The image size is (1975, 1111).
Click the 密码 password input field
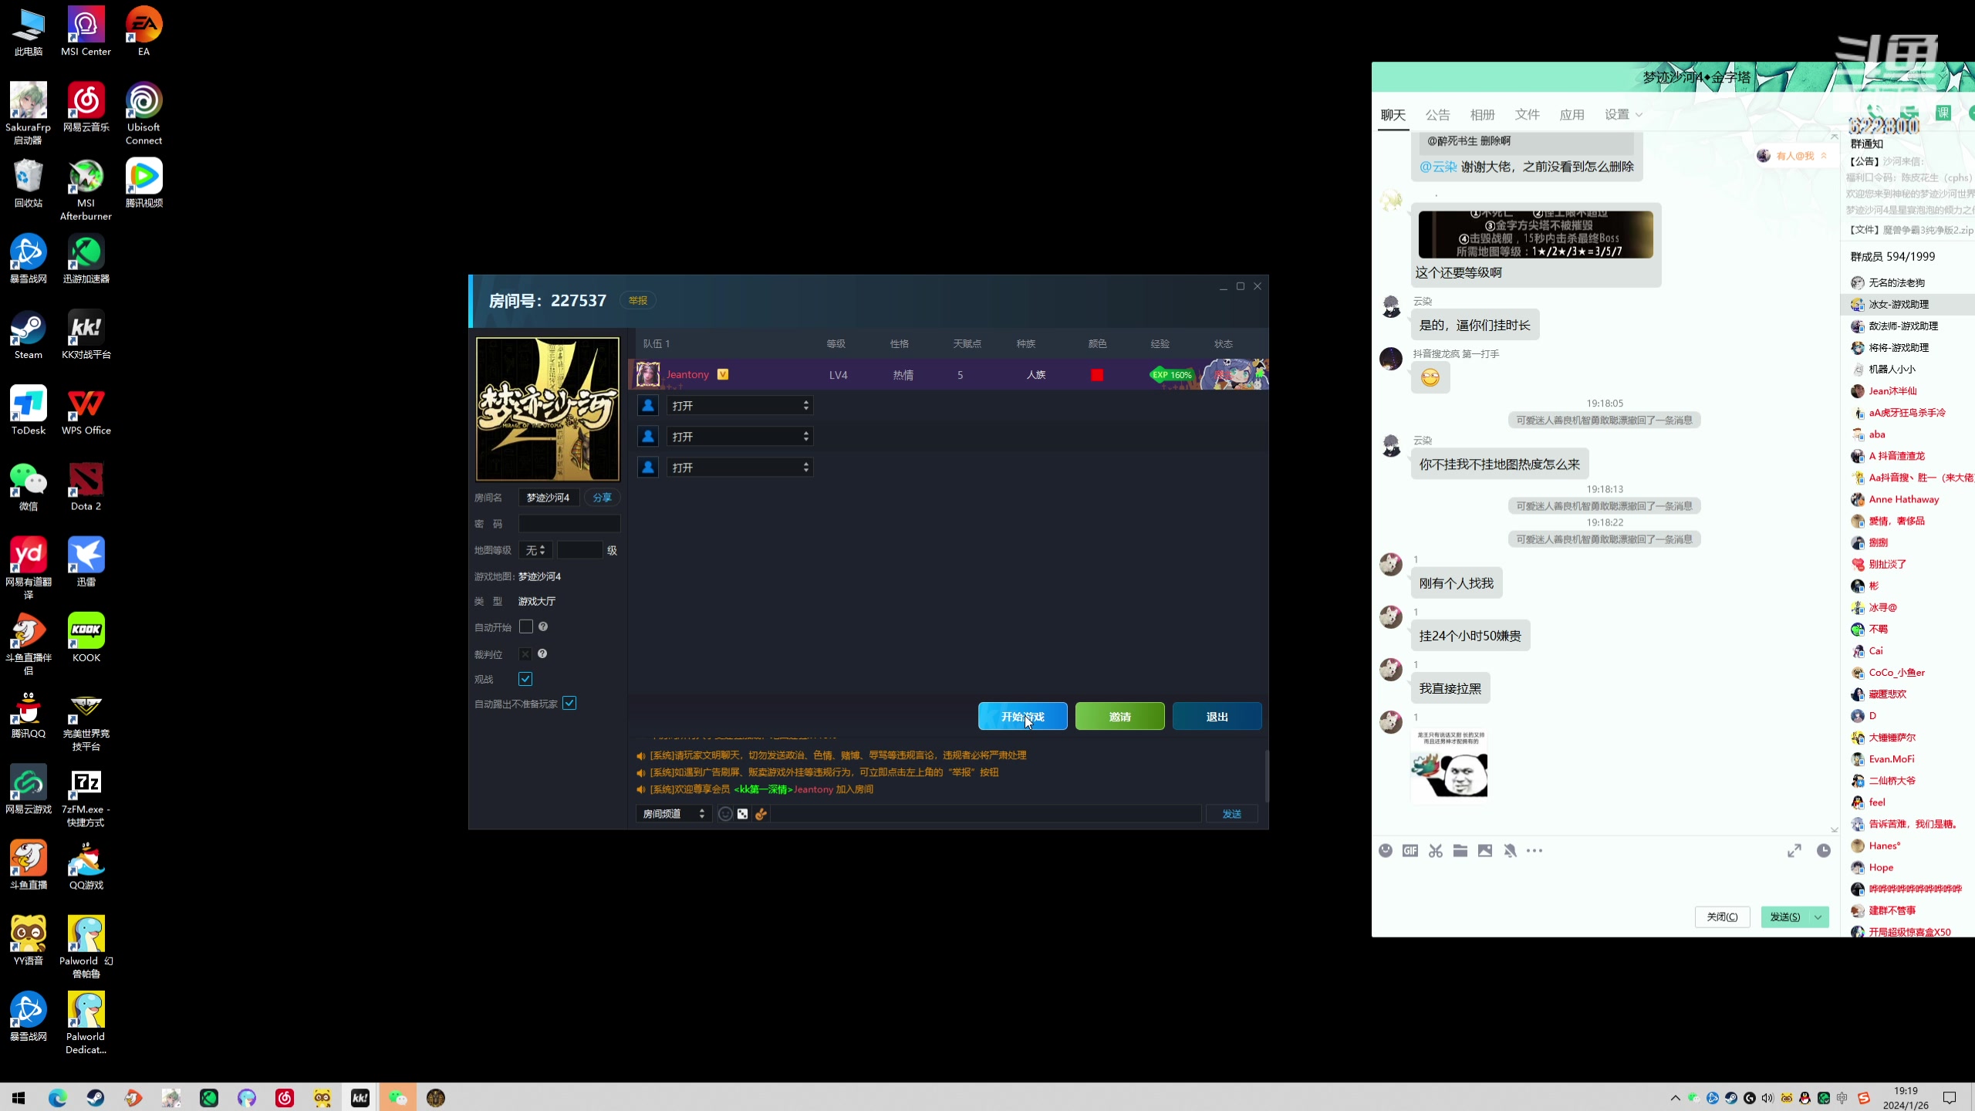click(x=569, y=523)
